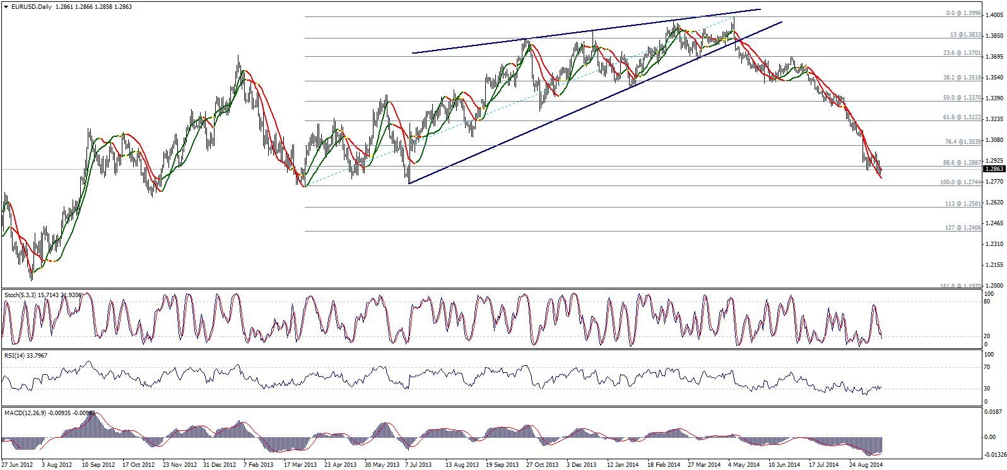1007x470 pixels.
Task: Select the upper wedge trendline
Action: 587,31
